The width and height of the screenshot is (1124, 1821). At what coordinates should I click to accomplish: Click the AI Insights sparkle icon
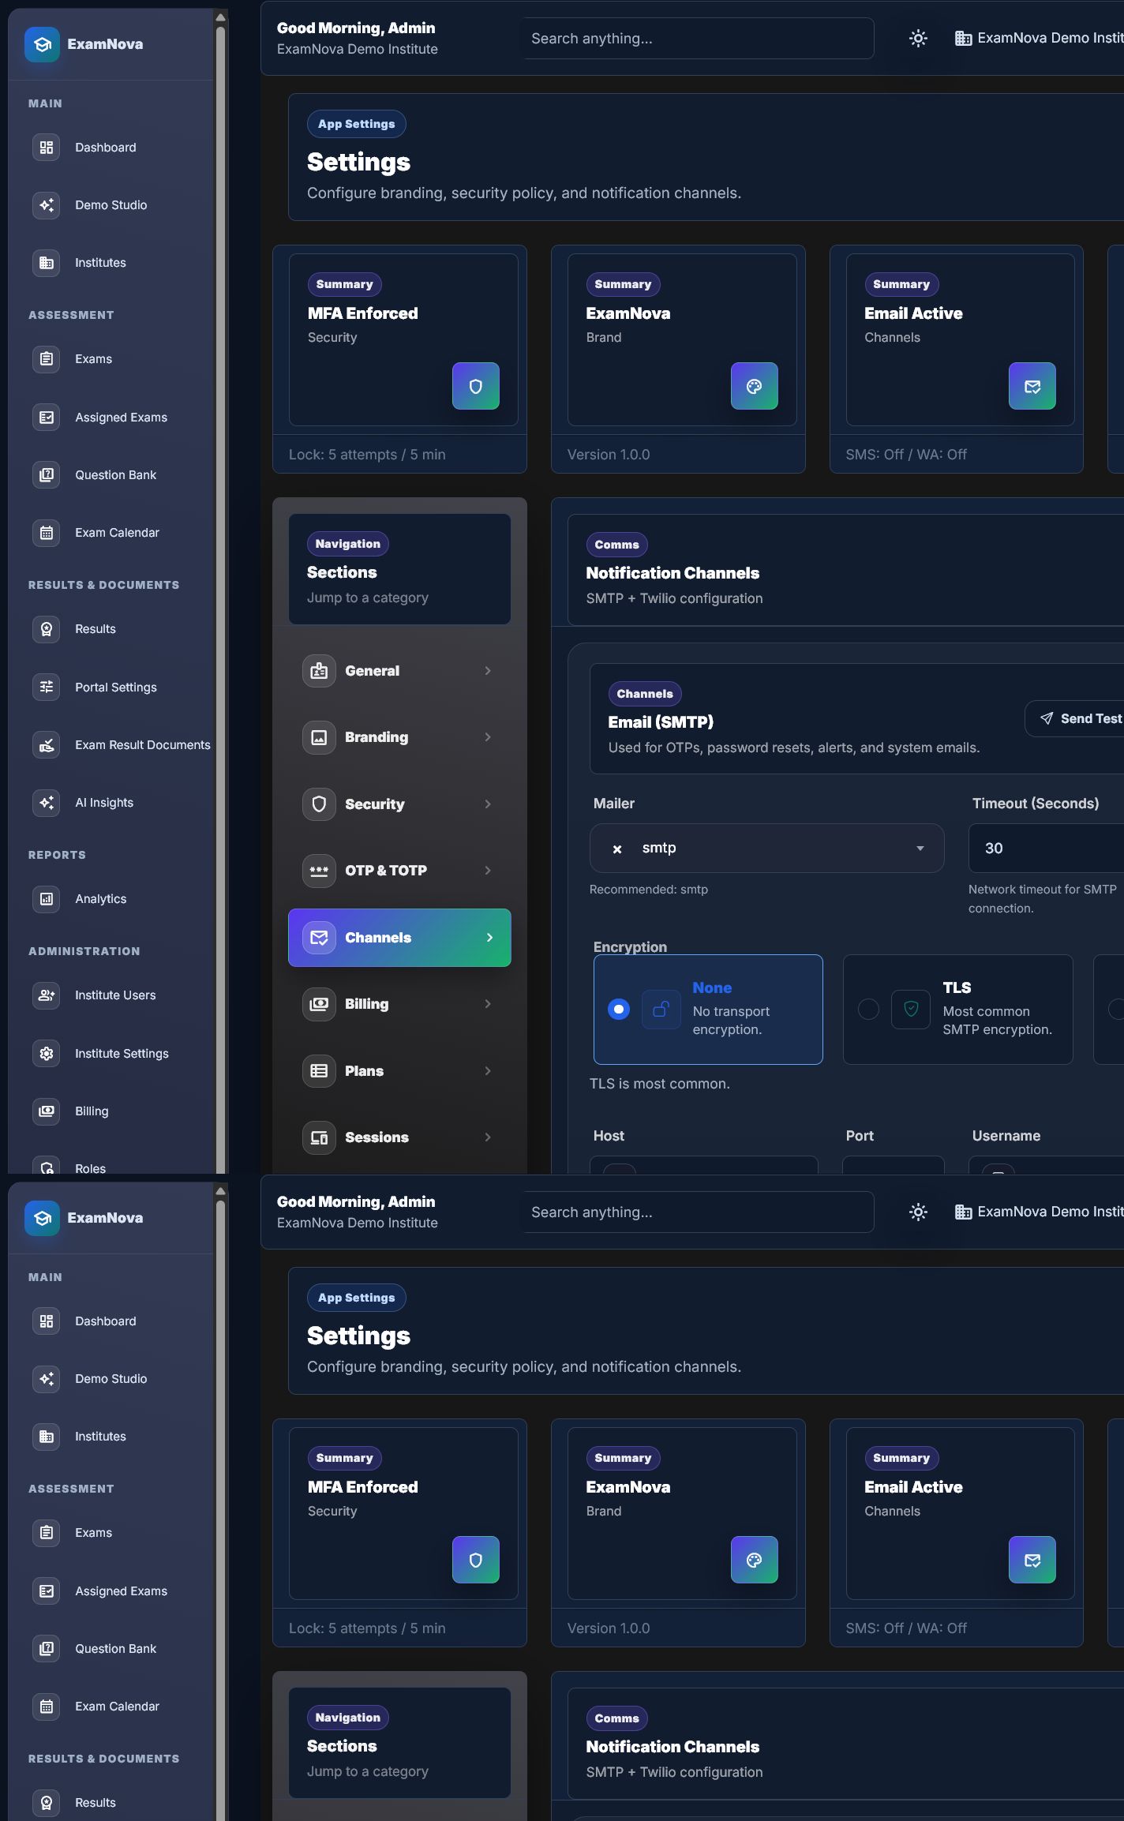[47, 802]
